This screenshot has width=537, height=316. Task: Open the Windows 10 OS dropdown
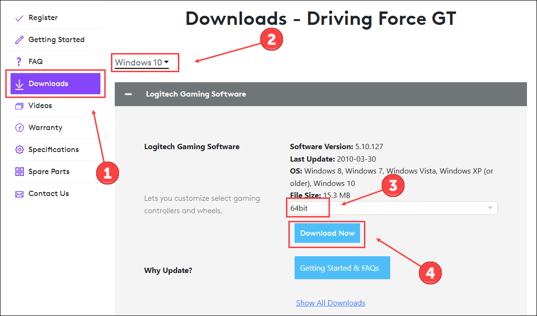point(142,63)
